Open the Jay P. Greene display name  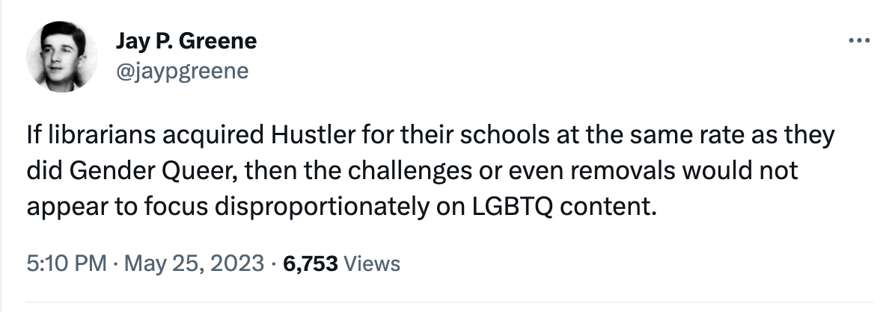[186, 41]
